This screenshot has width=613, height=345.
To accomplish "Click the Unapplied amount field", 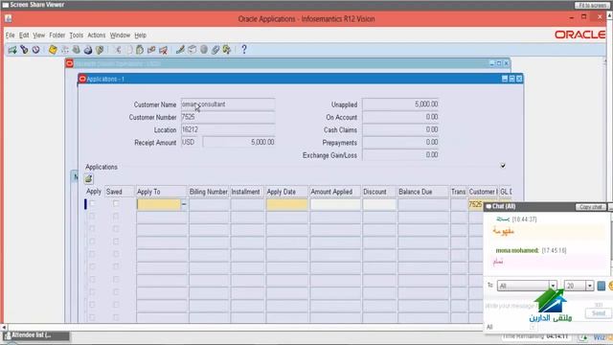I will click(400, 104).
